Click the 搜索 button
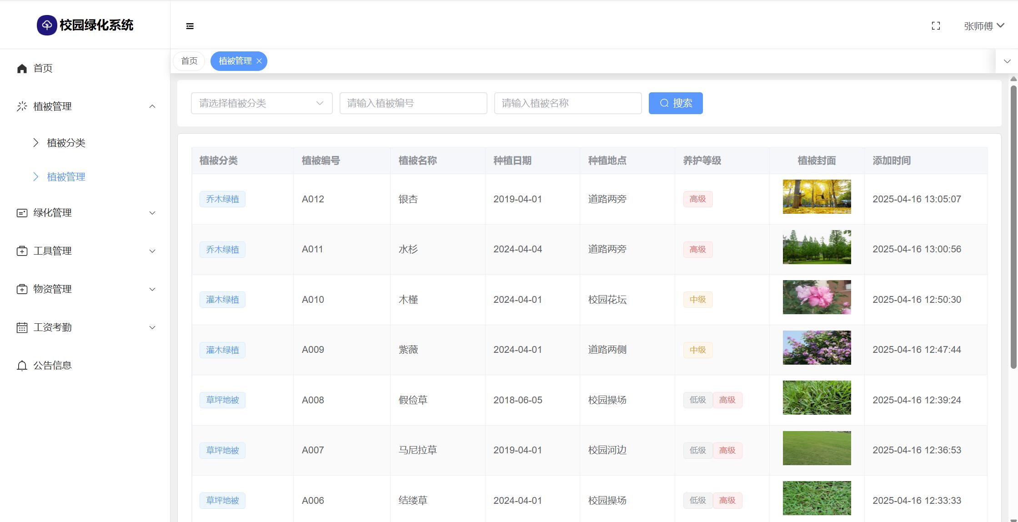The image size is (1018, 522). pos(675,103)
